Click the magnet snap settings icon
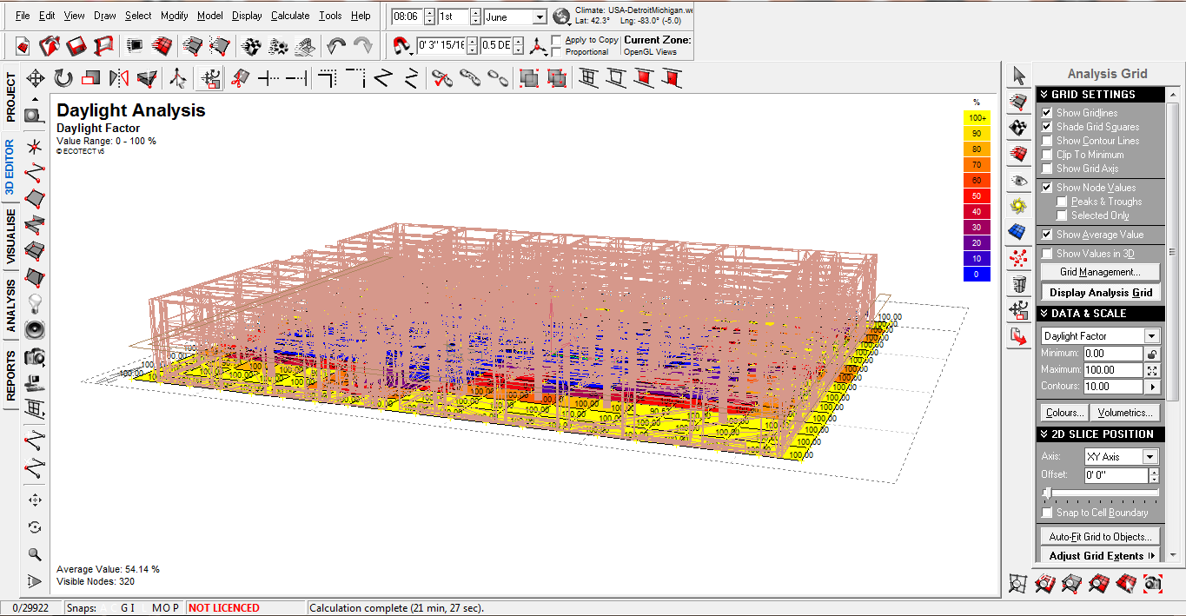Screen dimensions: 1186x616 tap(402, 45)
